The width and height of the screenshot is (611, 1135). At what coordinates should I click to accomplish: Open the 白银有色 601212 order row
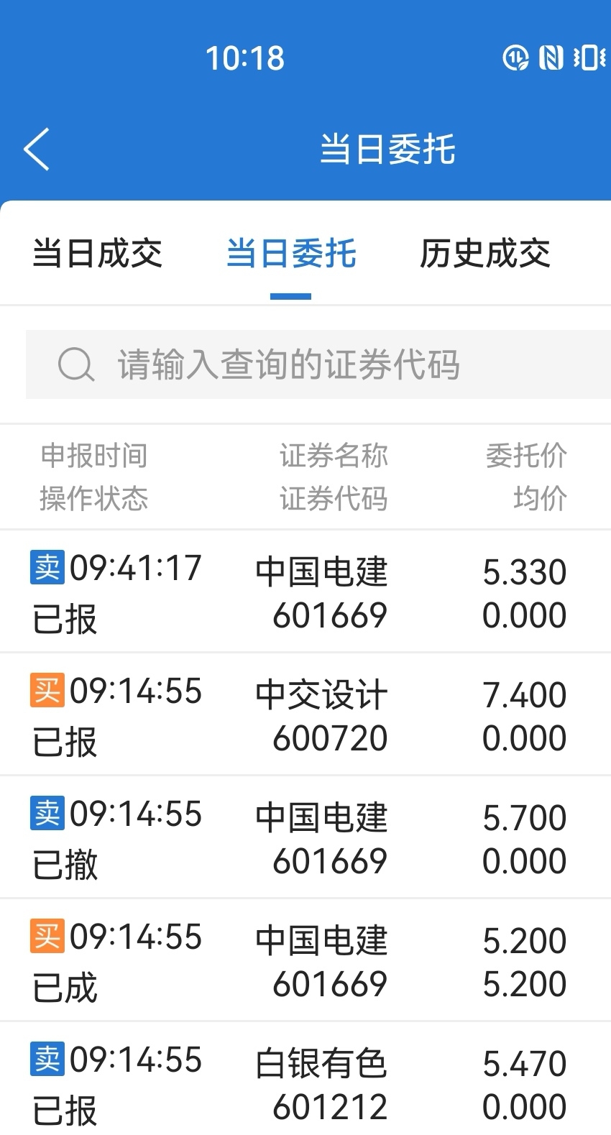(x=305, y=1079)
